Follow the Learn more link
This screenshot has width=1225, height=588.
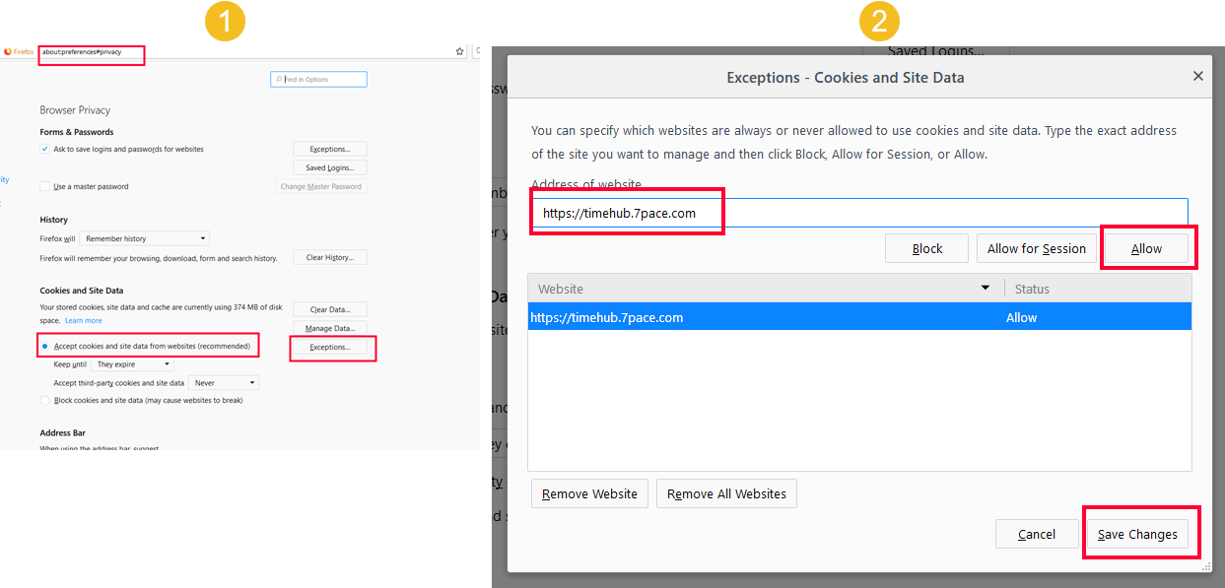[84, 321]
